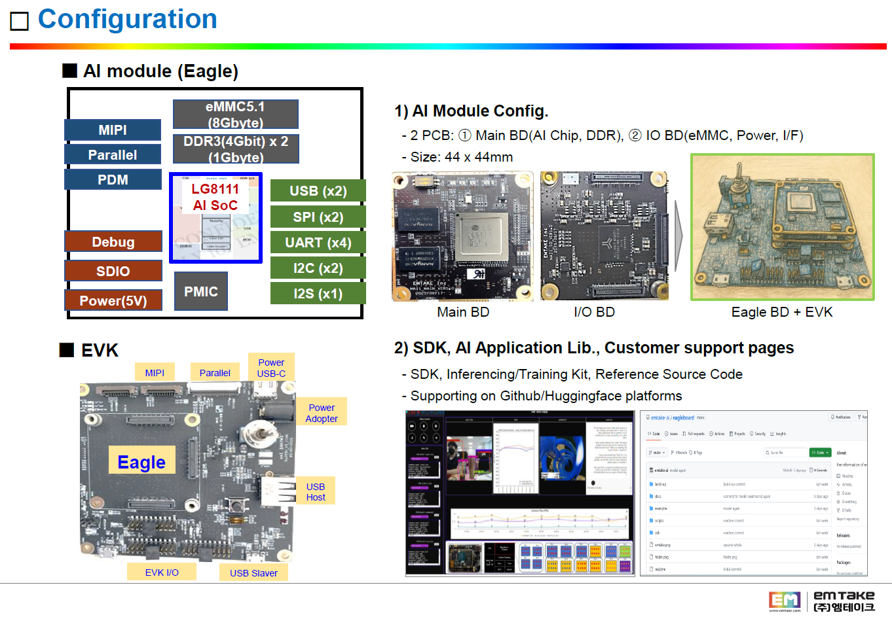Click the black square bullet beside EVK
Image resolution: width=892 pixels, height=617 pixels.
67,349
